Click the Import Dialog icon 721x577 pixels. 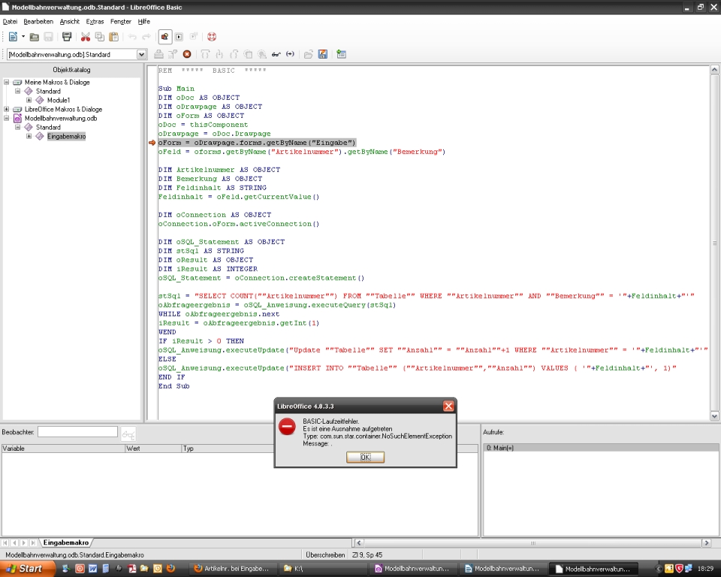click(x=341, y=54)
